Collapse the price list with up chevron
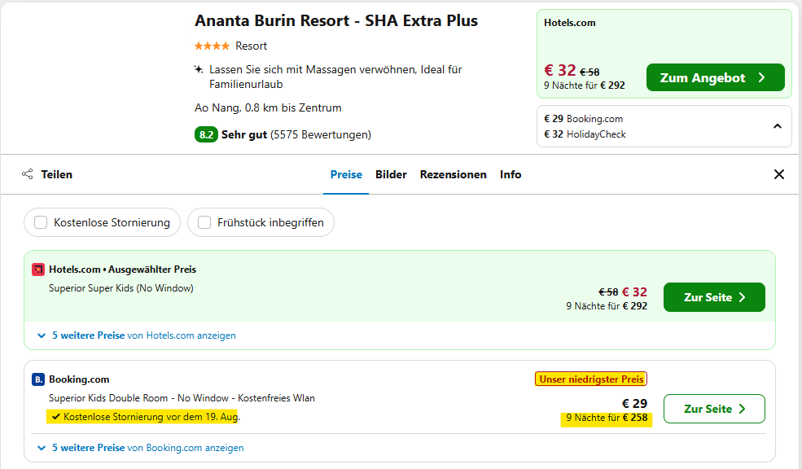The width and height of the screenshot is (802, 469). coord(778,126)
